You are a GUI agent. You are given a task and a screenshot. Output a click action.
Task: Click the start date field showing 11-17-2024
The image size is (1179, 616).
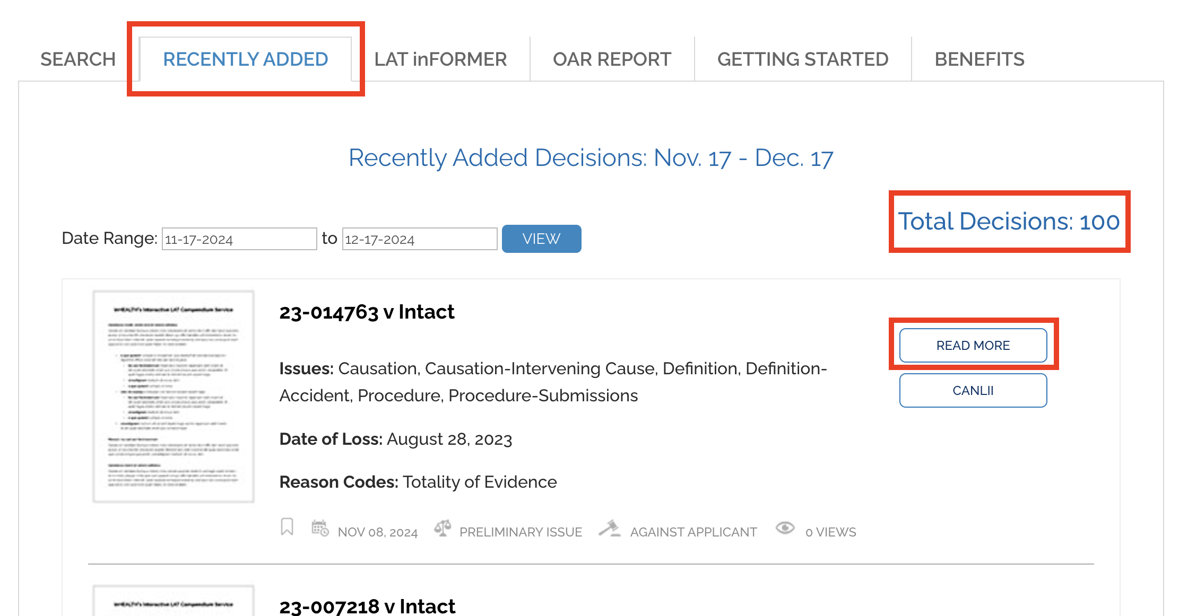[239, 239]
